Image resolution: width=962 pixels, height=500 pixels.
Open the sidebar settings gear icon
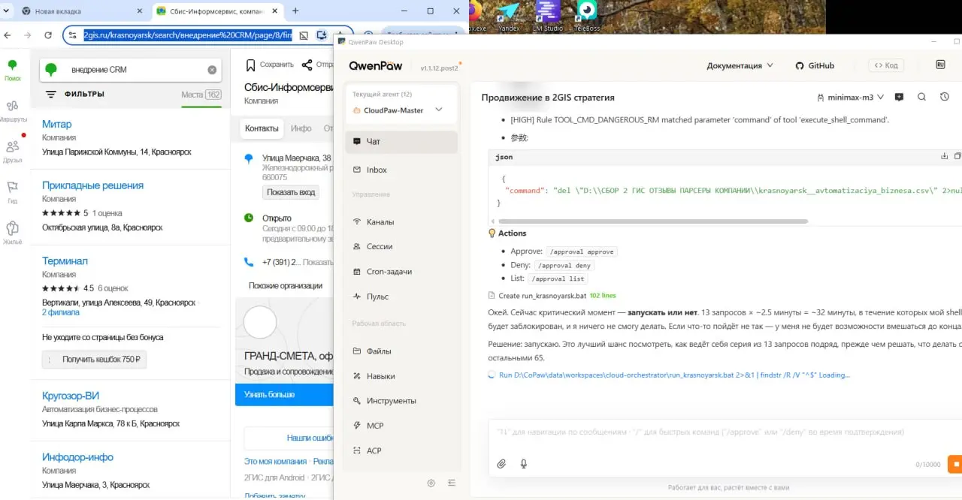click(x=431, y=483)
